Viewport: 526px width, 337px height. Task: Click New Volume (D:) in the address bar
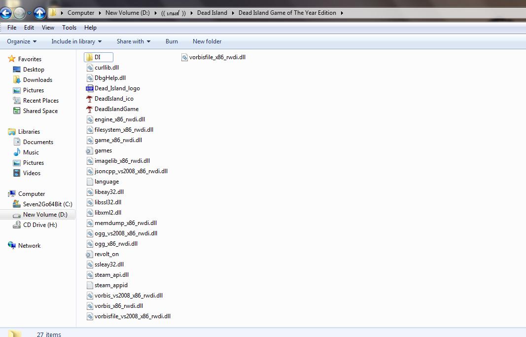pyautogui.click(x=128, y=13)
